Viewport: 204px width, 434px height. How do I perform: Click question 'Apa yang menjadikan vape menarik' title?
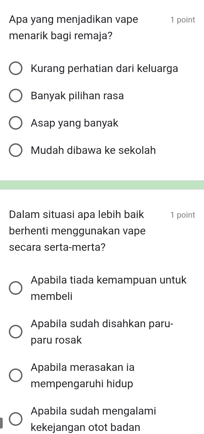(x=74, y=20)
